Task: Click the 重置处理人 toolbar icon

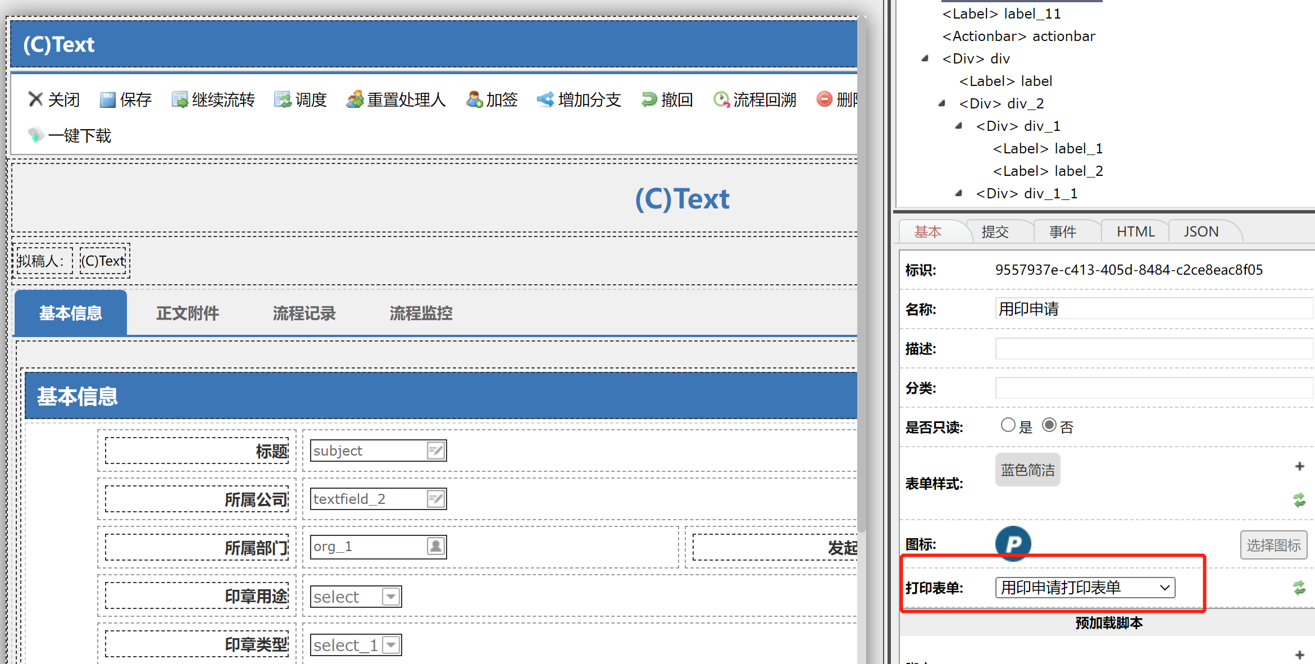Action: pyautogui.click(x=354, y=99)
